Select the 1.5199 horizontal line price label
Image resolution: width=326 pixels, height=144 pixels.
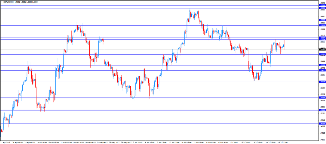click(x=322, y=97)
